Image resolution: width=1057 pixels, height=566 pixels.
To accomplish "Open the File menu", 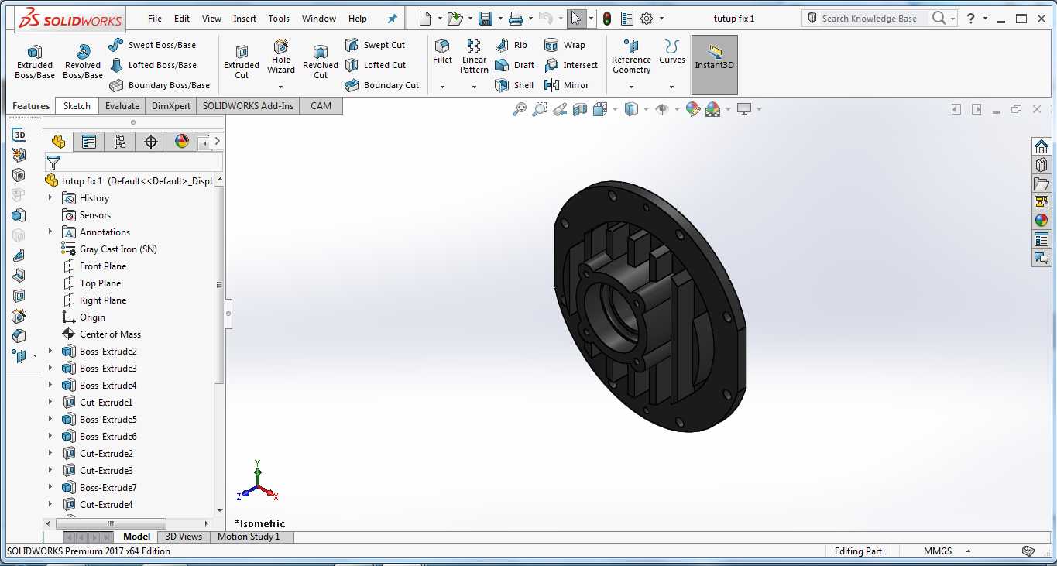I will 155,19.
